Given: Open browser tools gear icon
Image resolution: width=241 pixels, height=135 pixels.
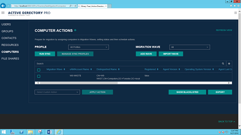Looking at the screenshot, I should [x=238, y=6].
